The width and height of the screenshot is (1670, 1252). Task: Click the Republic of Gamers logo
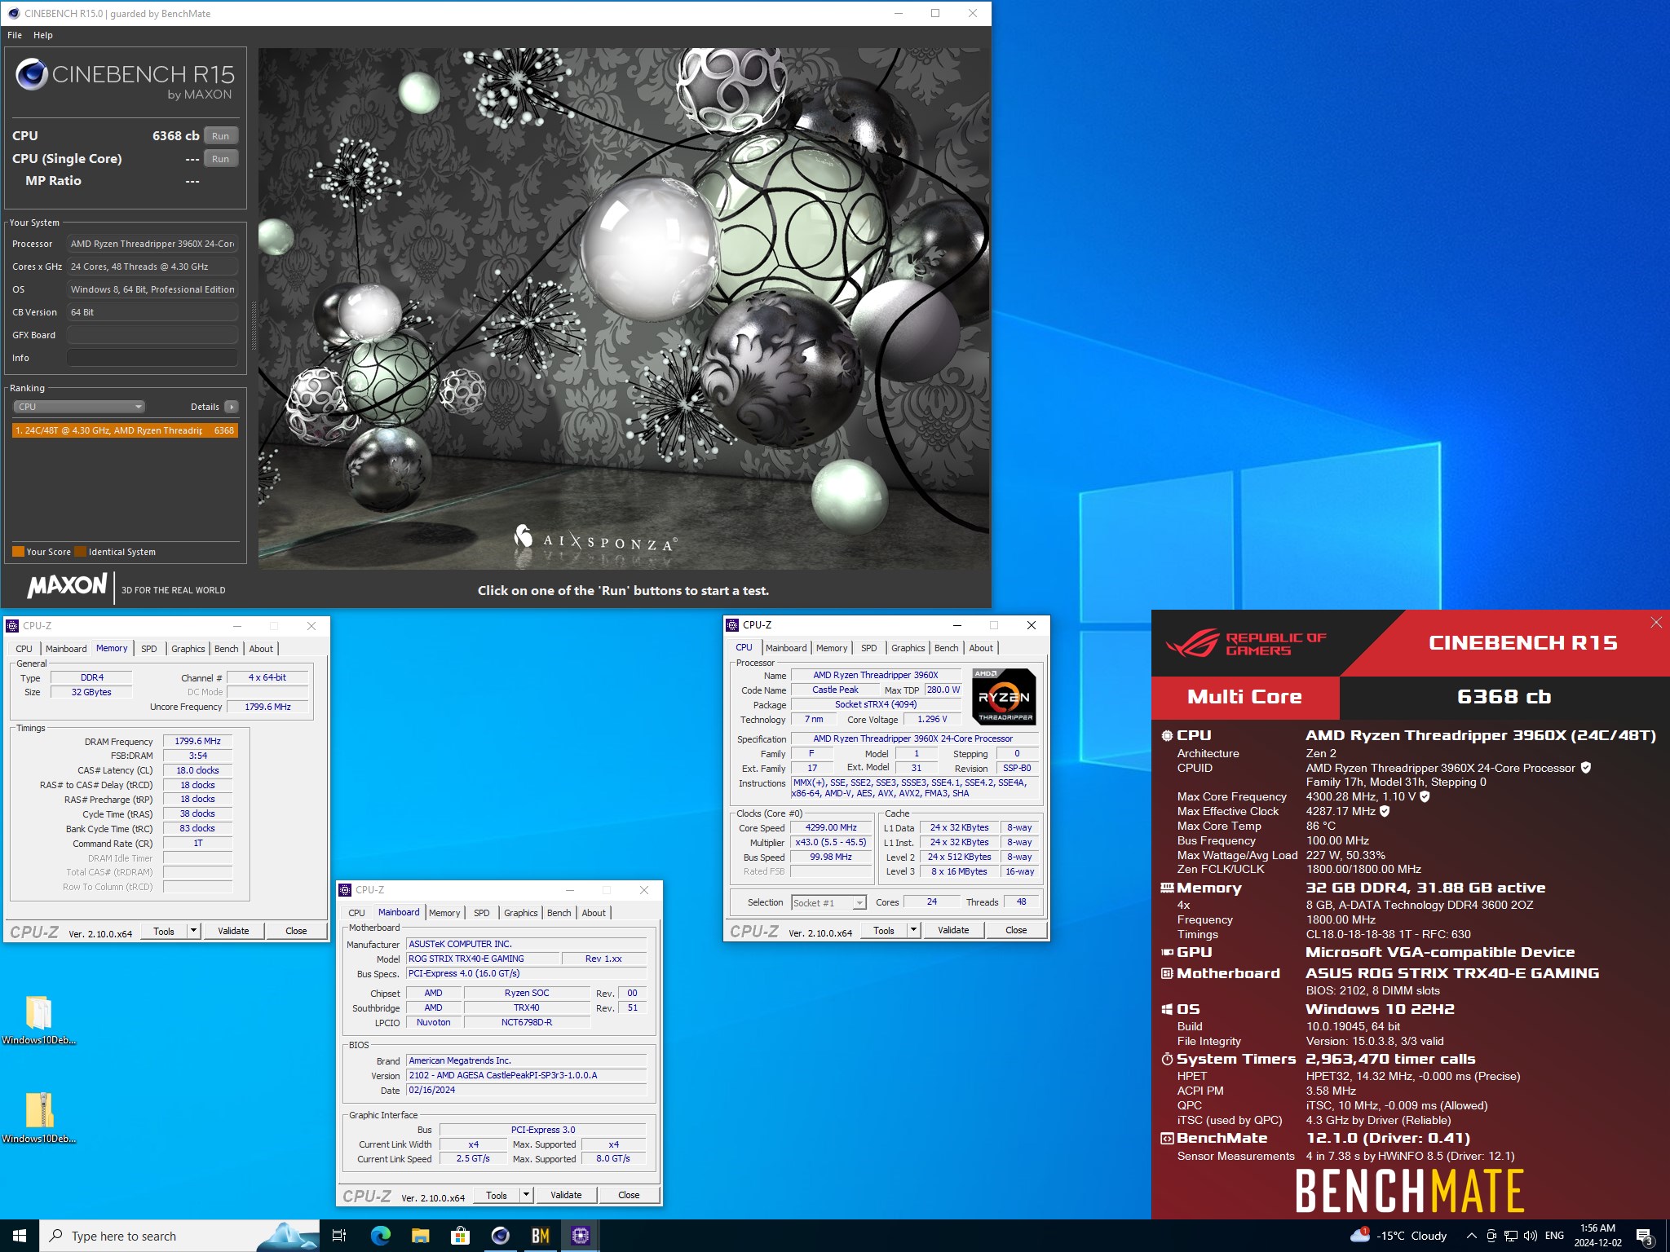click(x=1245, y=644)
